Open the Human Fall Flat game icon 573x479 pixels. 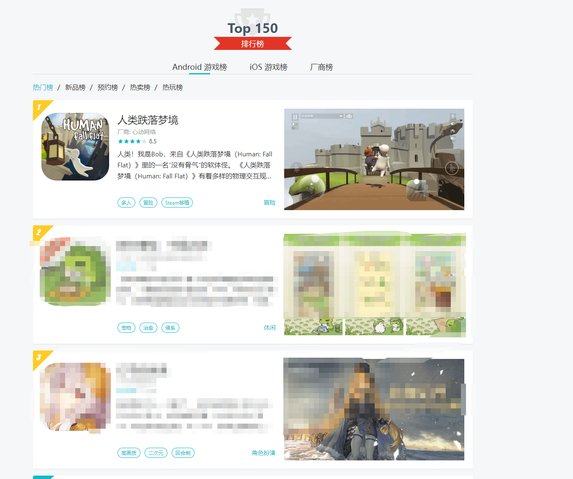click(75, 147)
